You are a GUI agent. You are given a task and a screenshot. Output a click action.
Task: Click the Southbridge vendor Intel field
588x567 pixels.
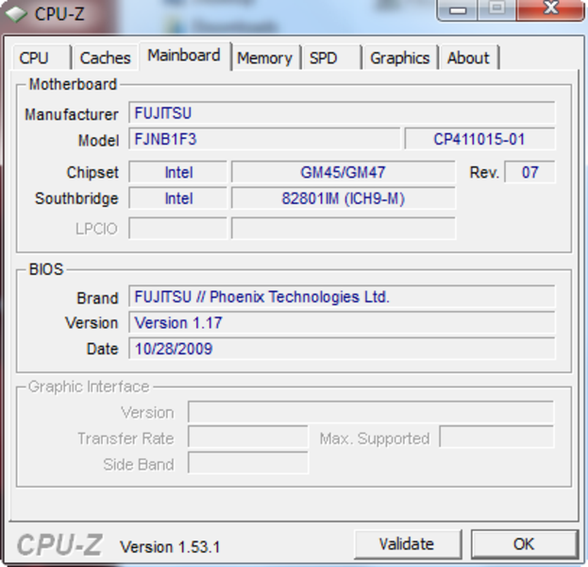[x=178, y=198]
